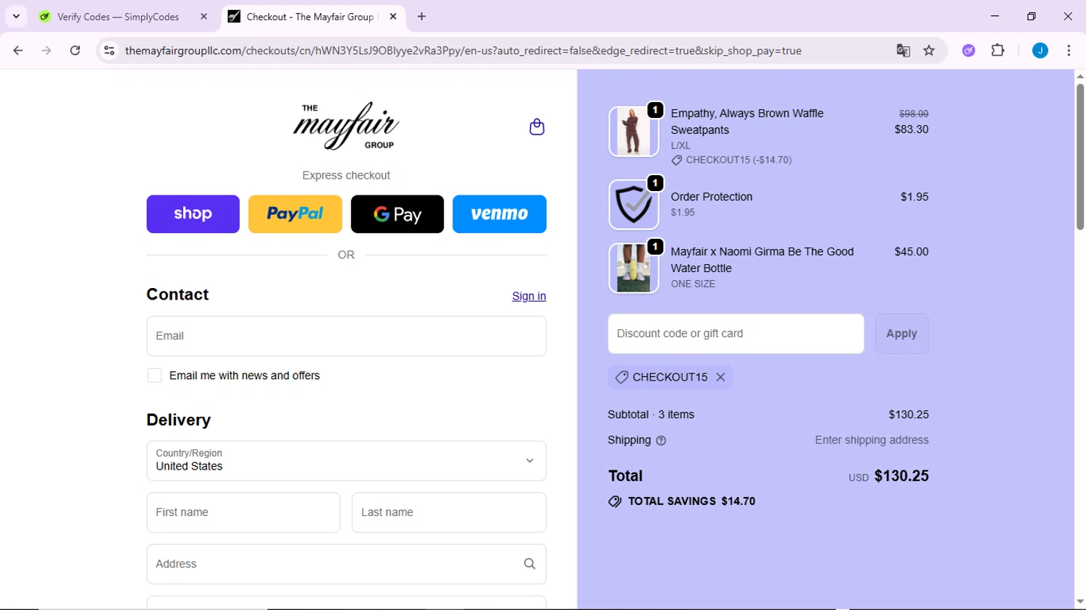The width and height of the screenshot is (1086, 610).
Task: Focus the Last name field
Action: pos(449,512)
